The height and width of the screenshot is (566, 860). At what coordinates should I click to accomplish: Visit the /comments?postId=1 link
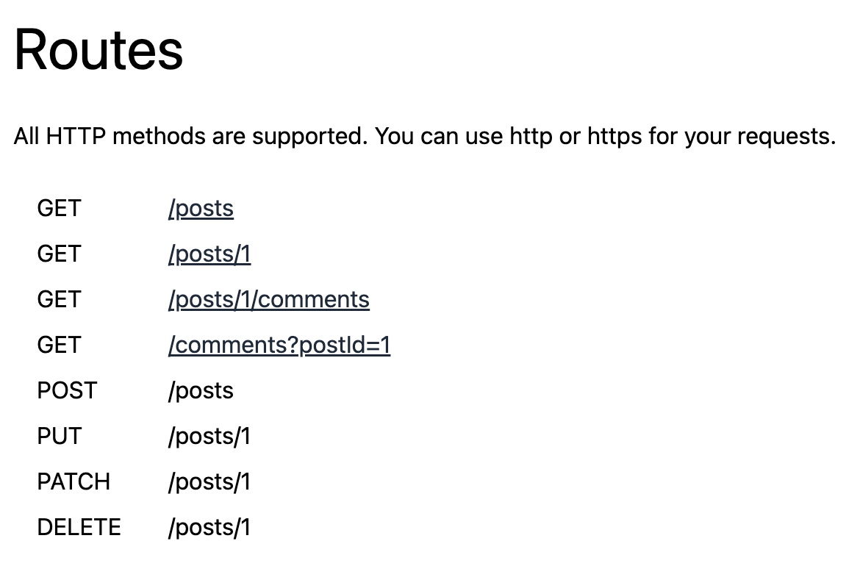(x=279, y=345)
